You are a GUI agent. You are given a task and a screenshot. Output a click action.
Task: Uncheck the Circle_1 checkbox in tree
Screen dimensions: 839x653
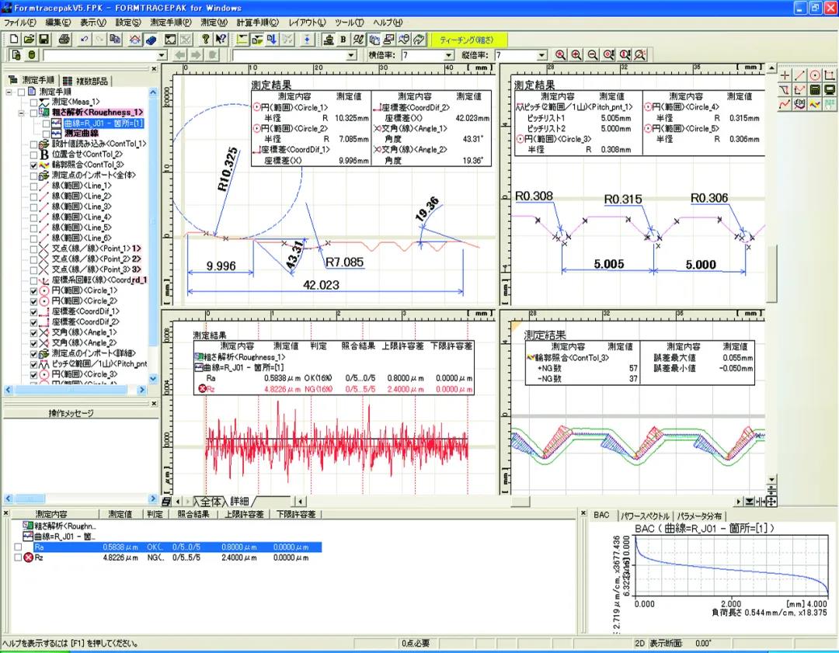tap(33, 290)
